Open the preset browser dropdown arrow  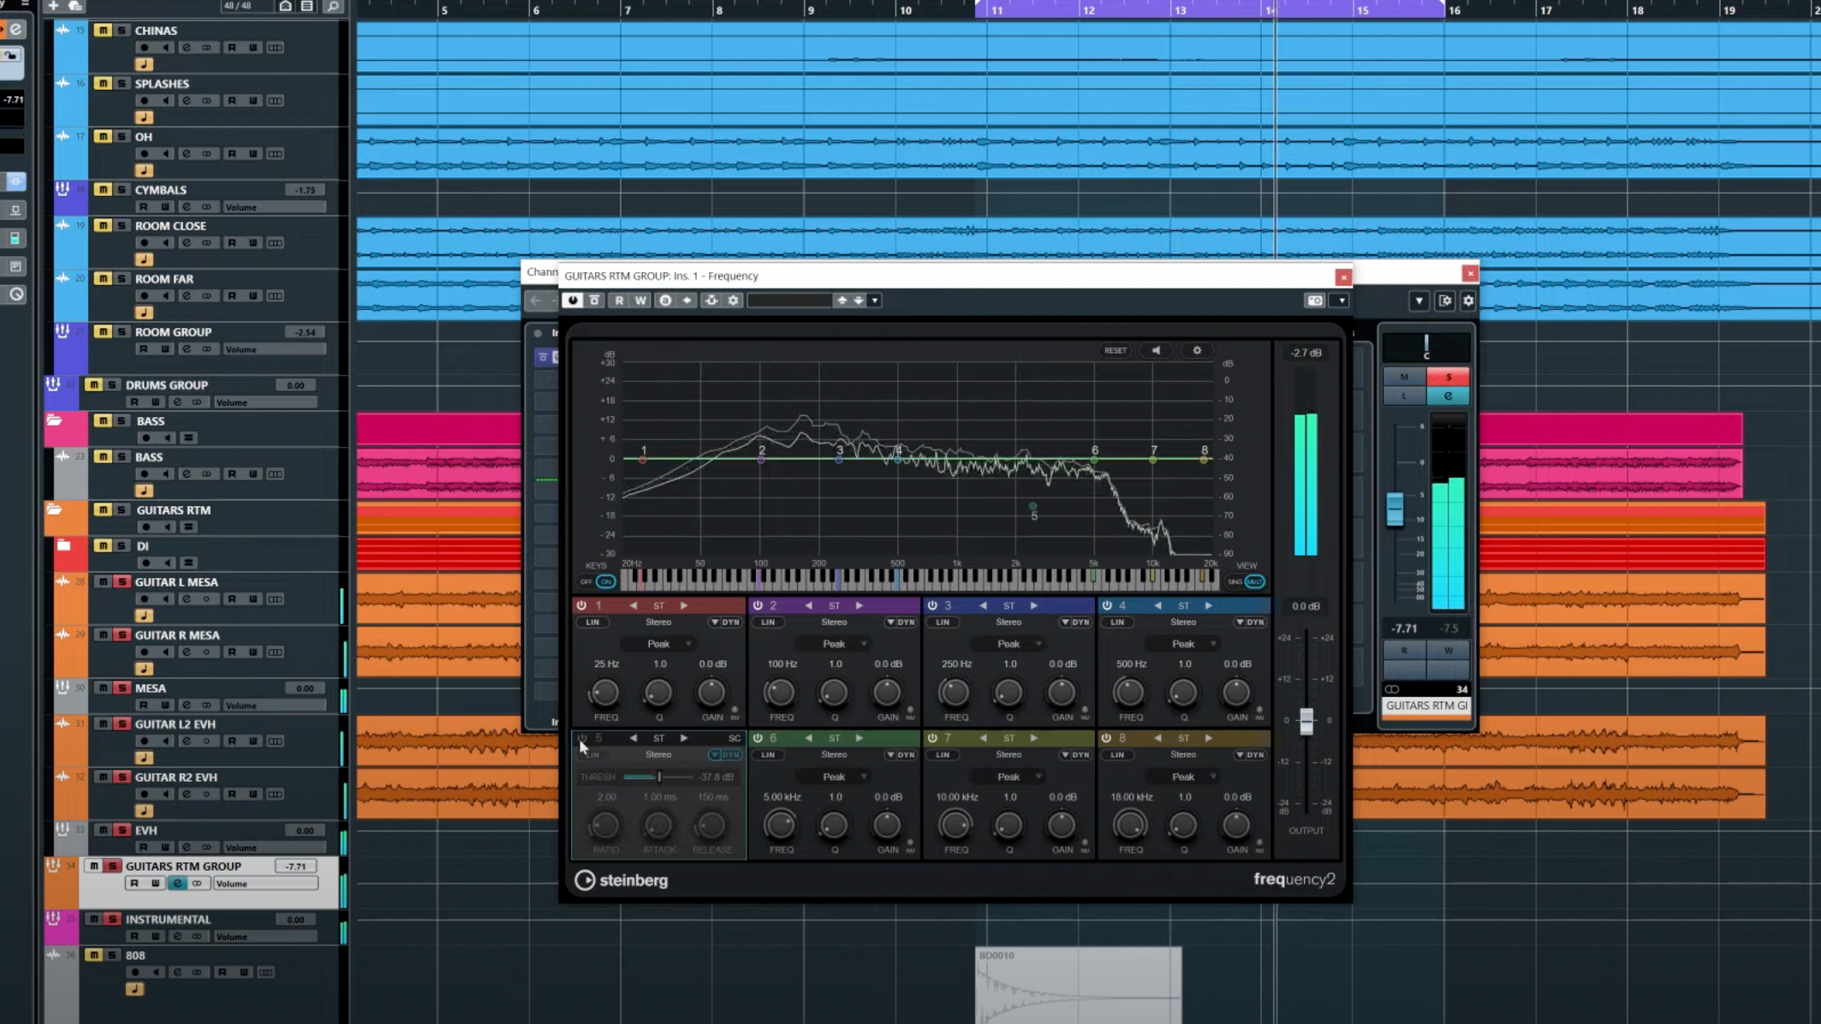click(874, 301)
